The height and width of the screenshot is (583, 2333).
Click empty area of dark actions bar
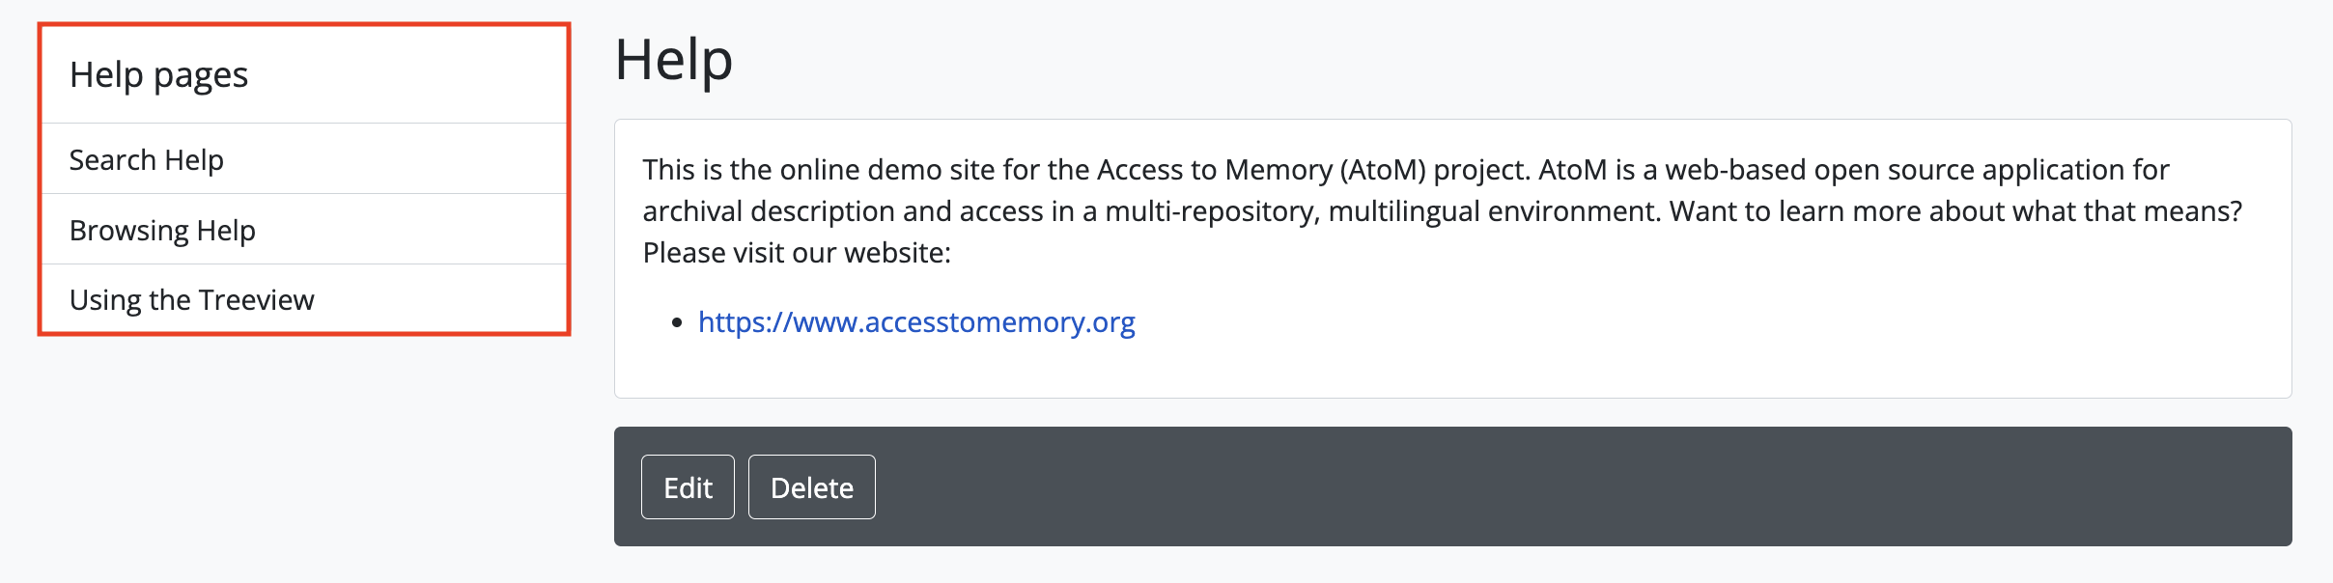click(x=1545, y=487)
